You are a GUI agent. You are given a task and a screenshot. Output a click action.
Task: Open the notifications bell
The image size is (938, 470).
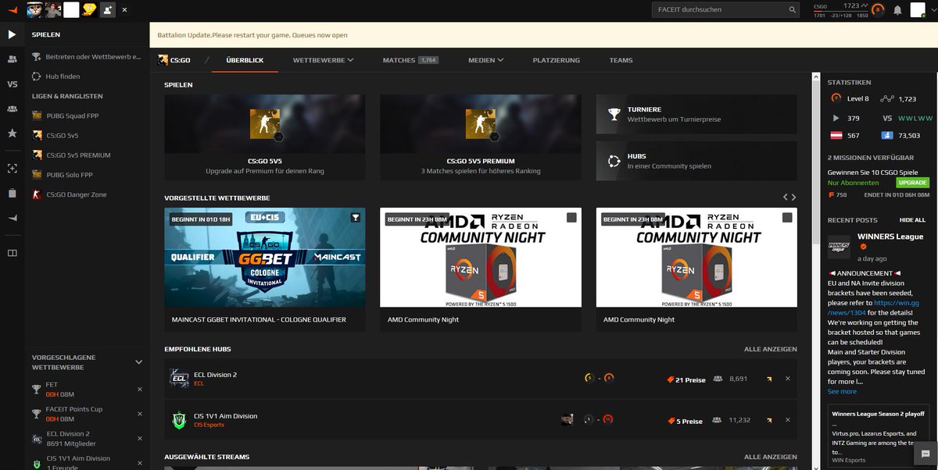(x=897, y=10)
